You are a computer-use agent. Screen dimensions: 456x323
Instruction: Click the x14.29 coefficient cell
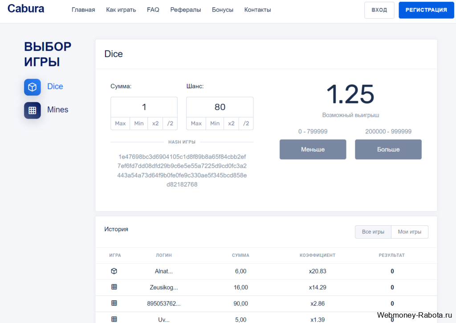pyautogui.click(x=318, y=287)
